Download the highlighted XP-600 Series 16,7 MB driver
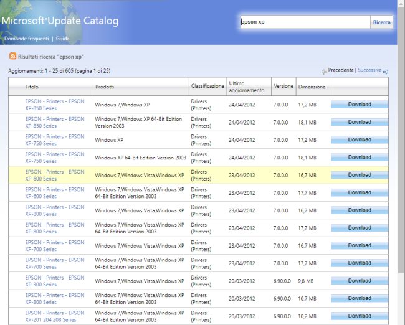This screenshot has height=325, width=405. [x=360, y=175]
